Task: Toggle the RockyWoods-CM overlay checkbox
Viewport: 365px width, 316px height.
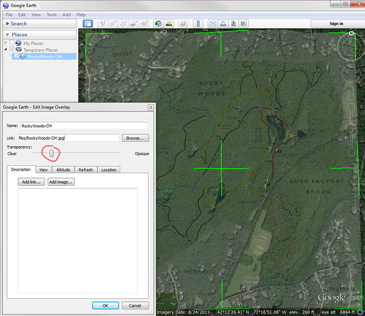Action: (17, 56)
